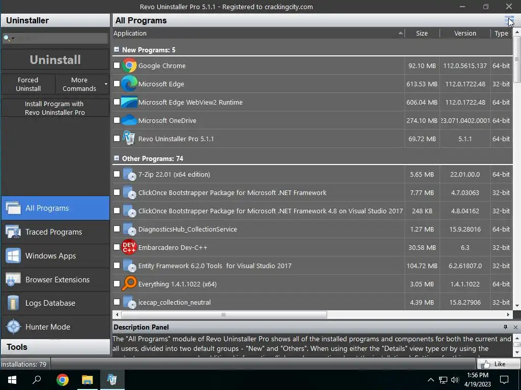
Task: Click the sidebar search input field
Action: click(62, 38)
